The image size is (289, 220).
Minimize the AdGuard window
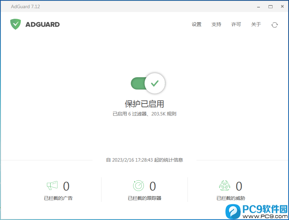point(259,7)
